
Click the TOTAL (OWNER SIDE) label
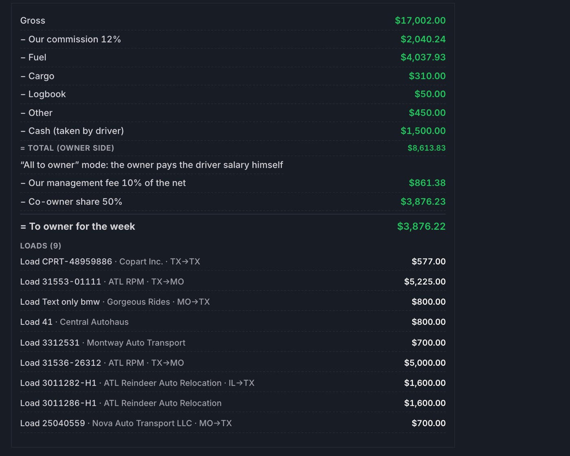coord(67,148)
